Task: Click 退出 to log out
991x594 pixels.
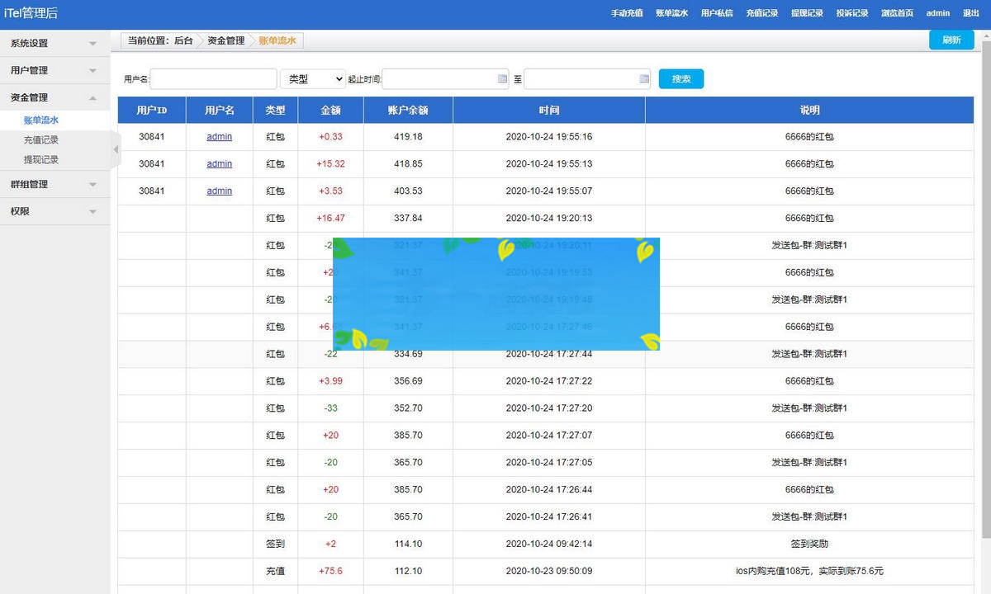Action: tap(972, 13)
